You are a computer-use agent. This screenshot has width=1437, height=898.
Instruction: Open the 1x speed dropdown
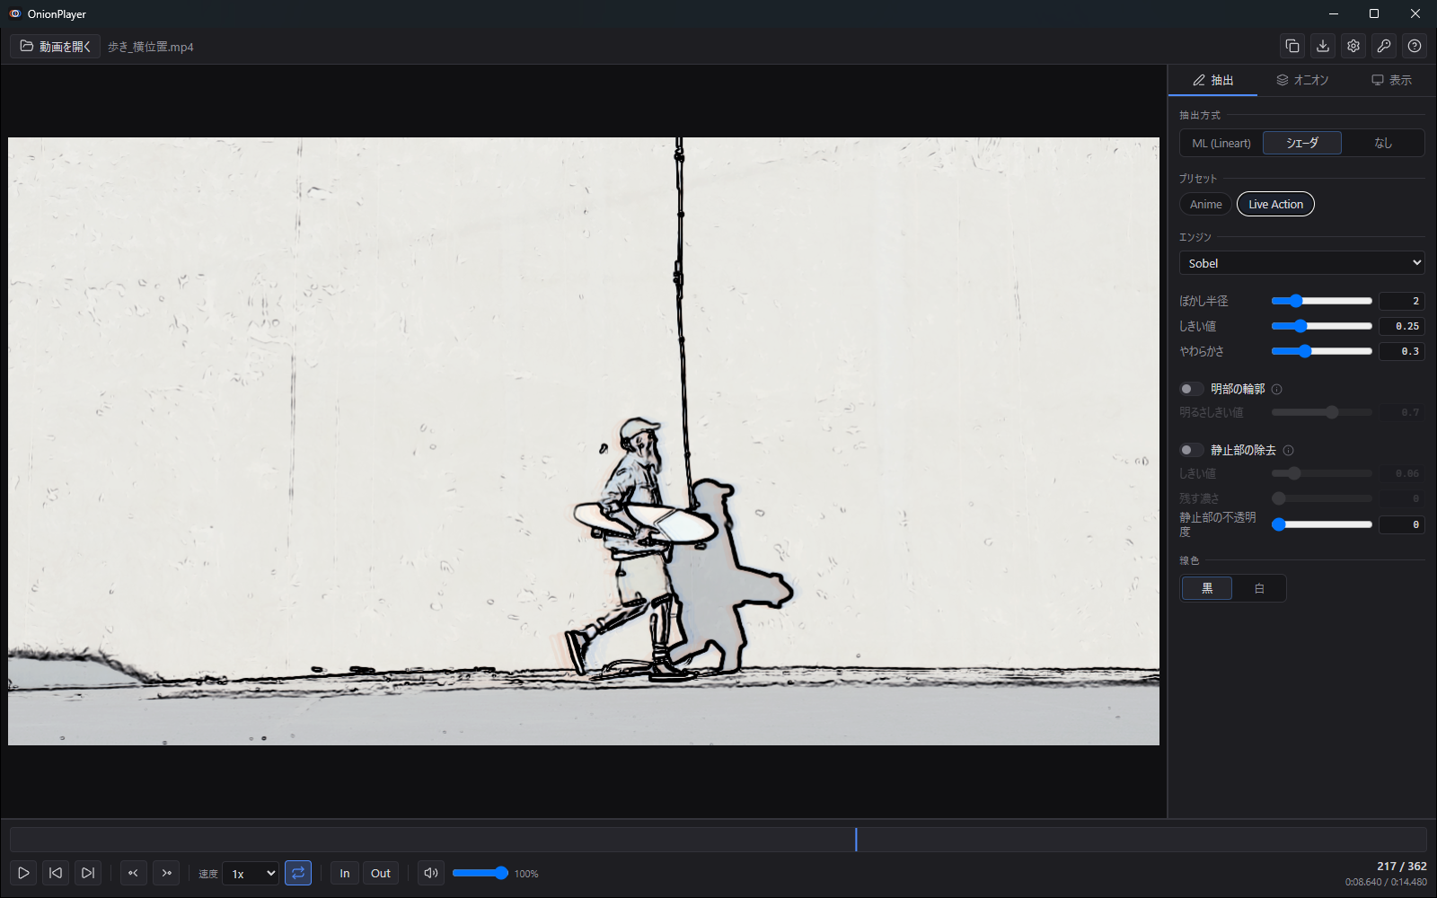pyautogui.click(x=251, y=873)
